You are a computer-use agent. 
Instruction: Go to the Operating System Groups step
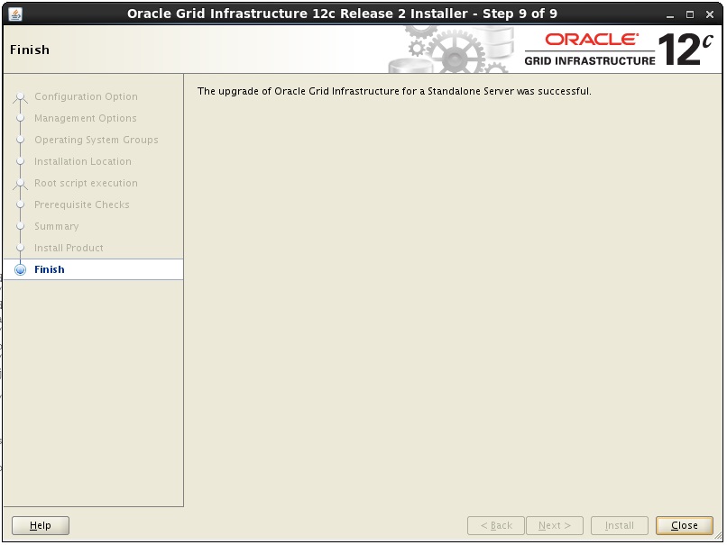96,140
